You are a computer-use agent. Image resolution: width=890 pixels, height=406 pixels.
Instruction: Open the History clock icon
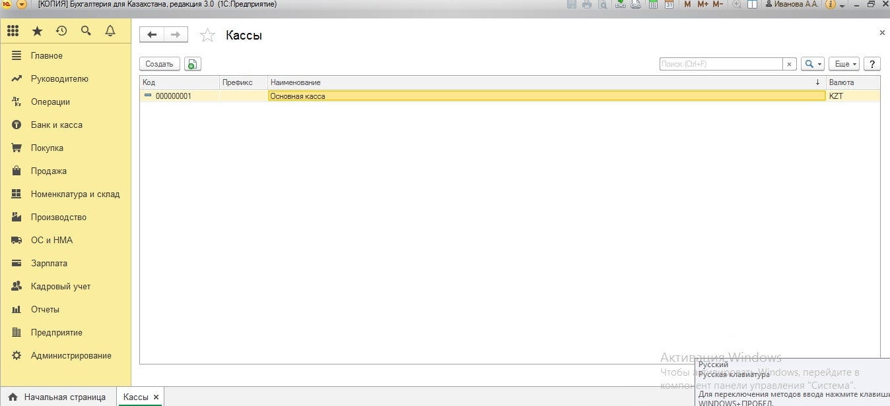61,31
